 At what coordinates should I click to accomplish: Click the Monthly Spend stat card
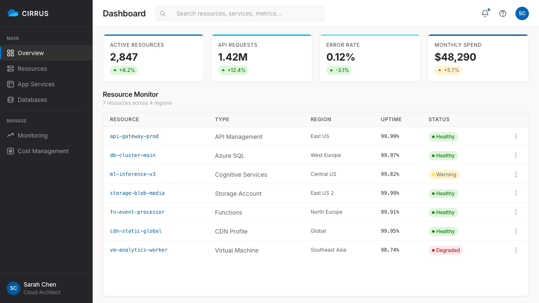478,58
